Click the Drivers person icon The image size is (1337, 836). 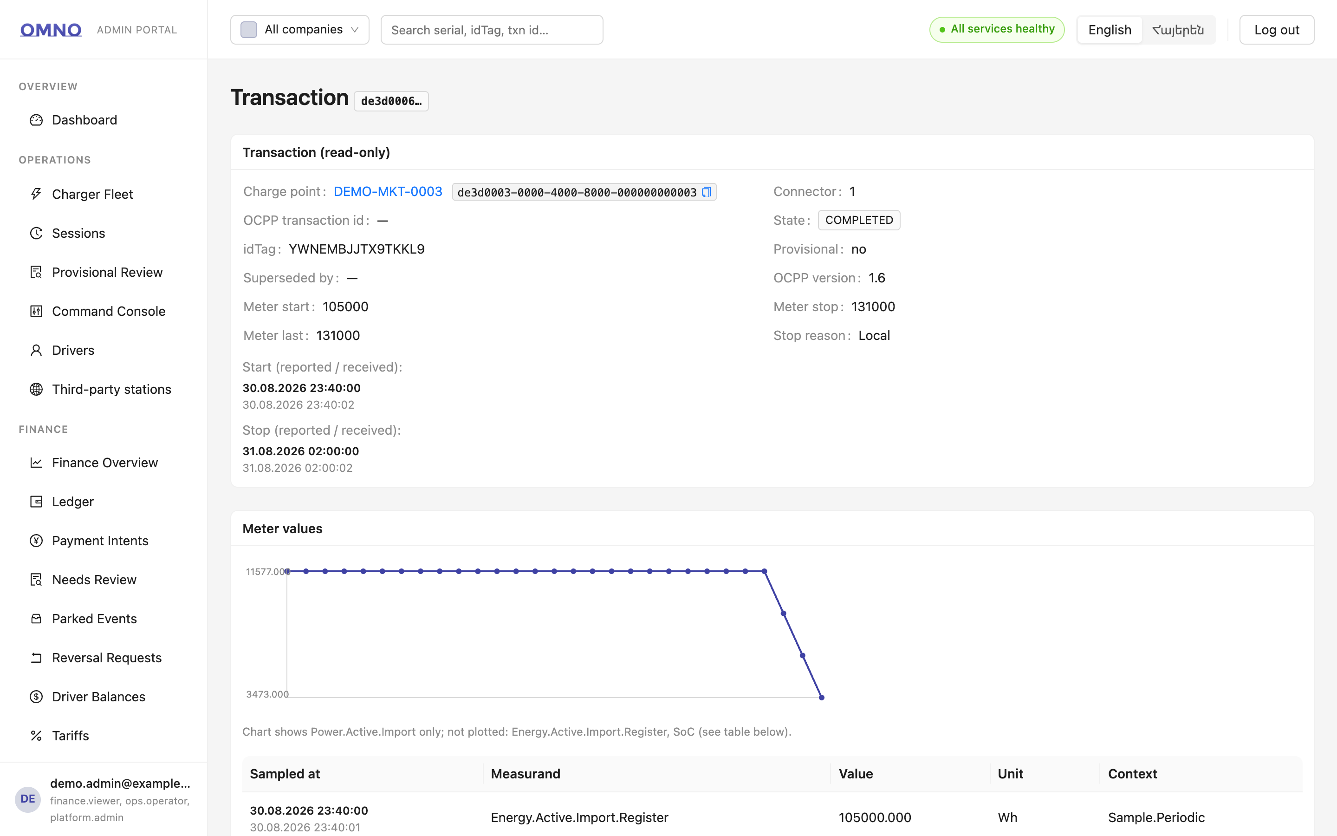[36, 350]
